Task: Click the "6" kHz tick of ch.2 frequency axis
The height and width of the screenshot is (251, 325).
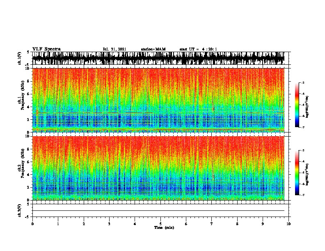Action: tap(28, 162)
